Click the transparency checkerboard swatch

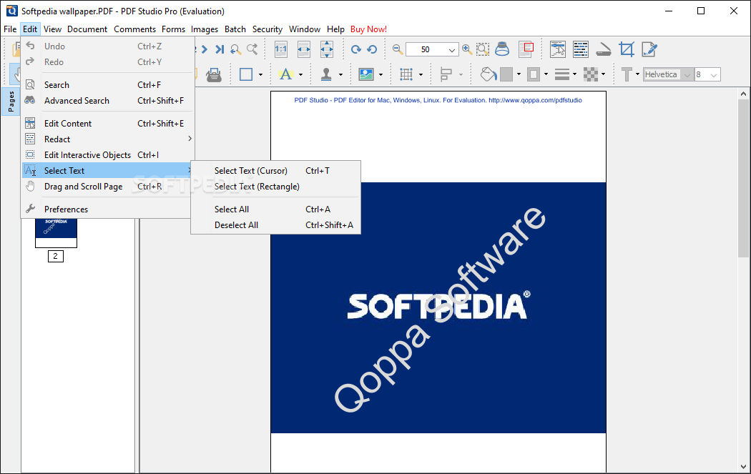pos(591,74)
